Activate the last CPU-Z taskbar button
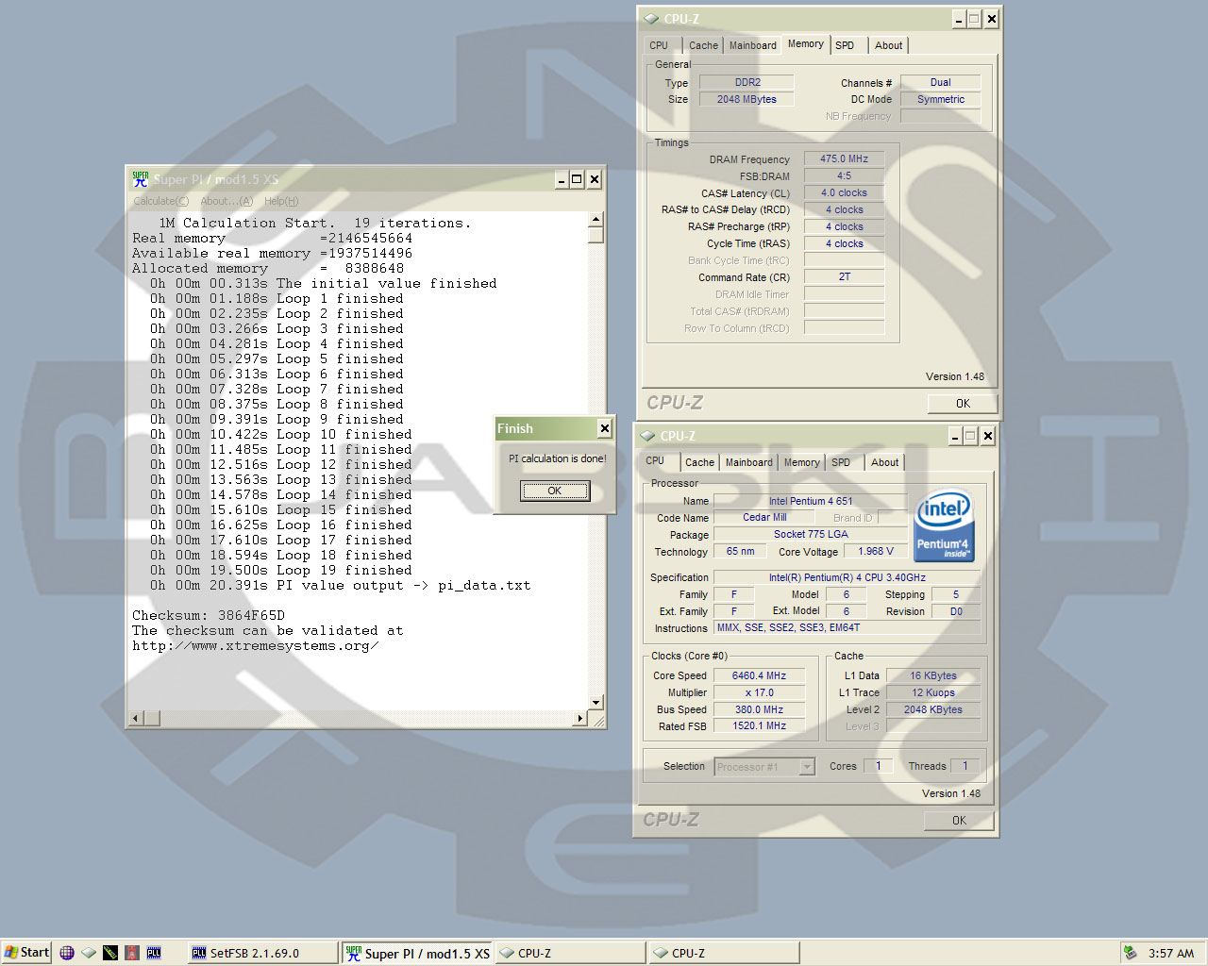Image resolution: width=1208 pixels, height=966 pixels. pos(724,953)
